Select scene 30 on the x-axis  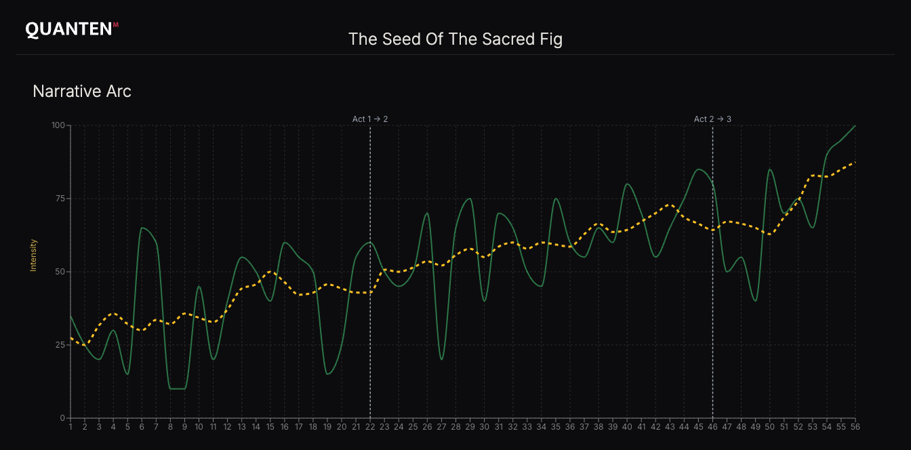click(x=484, y=427)
